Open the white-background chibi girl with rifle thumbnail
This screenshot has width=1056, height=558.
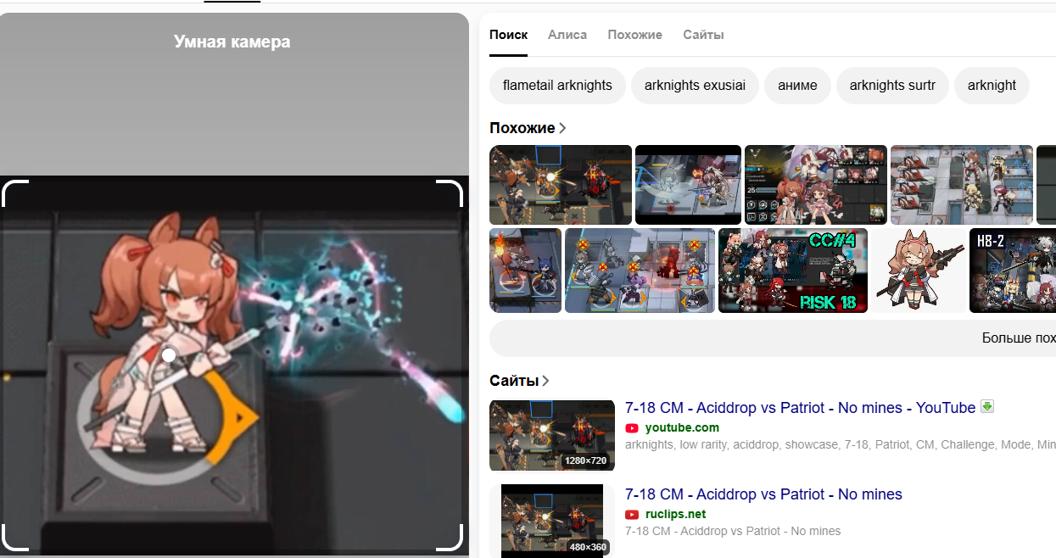pyautogui.click(x=919, y=271)
